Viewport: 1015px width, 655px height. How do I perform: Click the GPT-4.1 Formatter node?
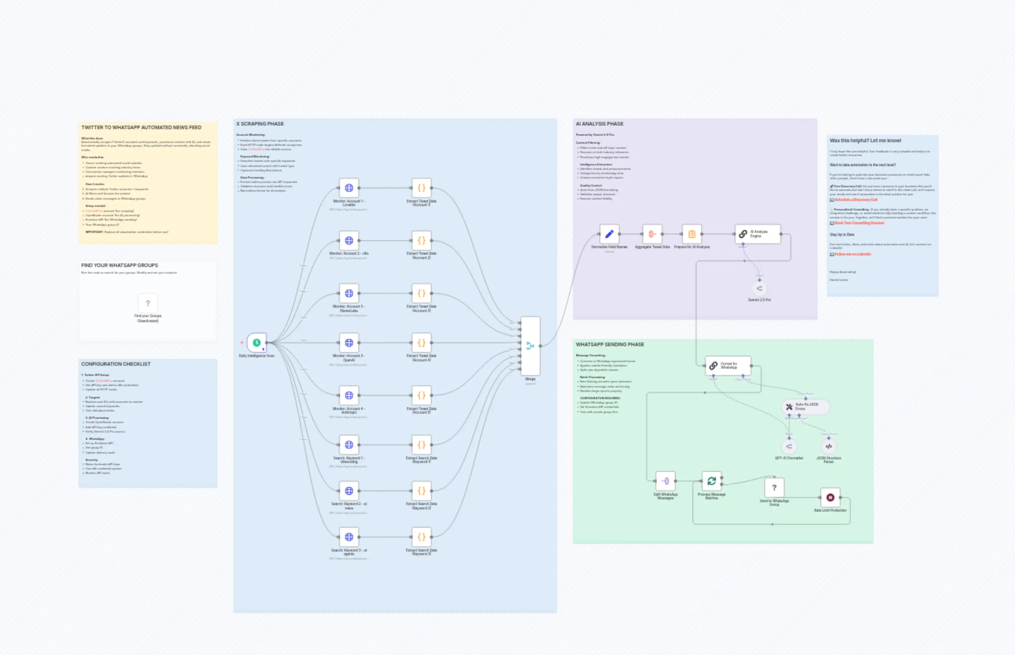[789, 447]
